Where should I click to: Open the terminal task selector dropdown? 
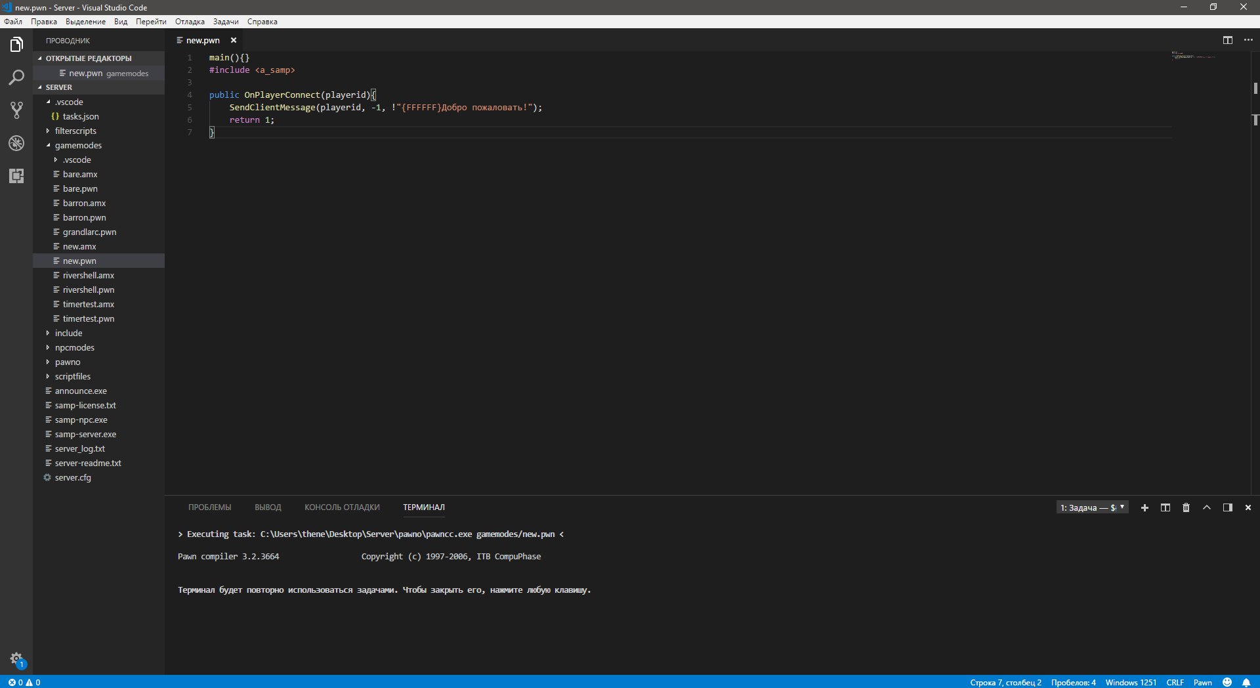coord(1092,507)
